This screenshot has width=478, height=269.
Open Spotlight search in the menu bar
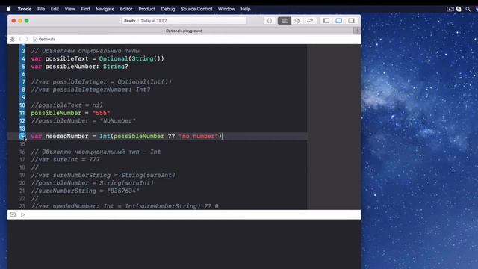tap(468, 9)
